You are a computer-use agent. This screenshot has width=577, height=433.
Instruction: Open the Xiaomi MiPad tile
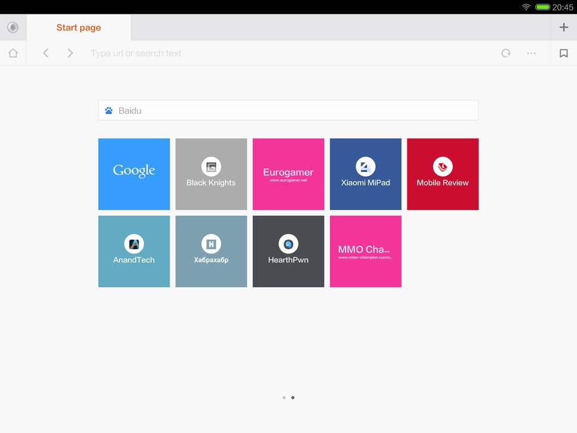tap(366, 174)
